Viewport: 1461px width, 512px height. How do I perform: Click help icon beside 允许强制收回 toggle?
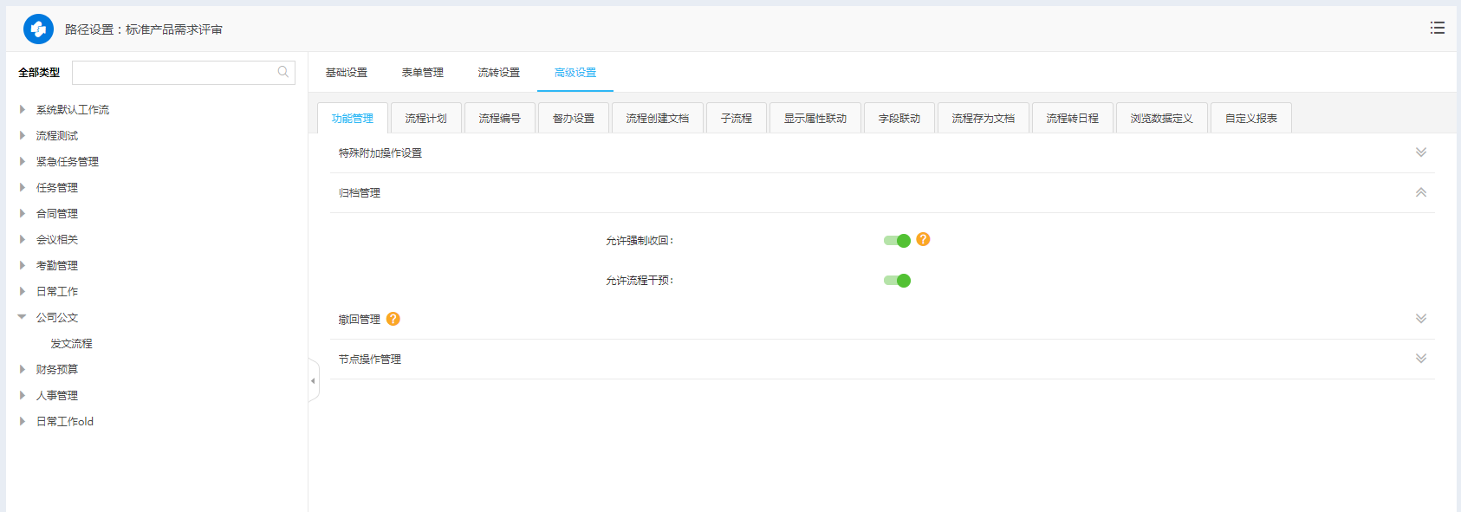coord(923,239)
